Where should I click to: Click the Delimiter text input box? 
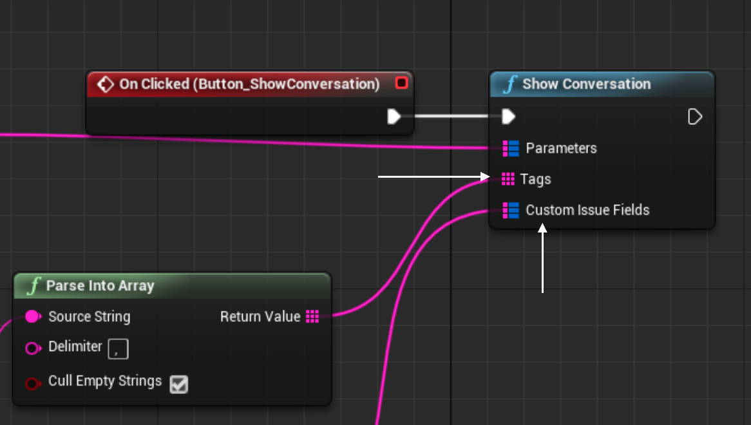pyautogui.click(x=119, y=349)
